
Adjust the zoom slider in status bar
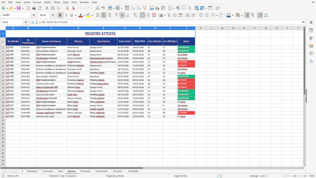(x=294, y=176)
